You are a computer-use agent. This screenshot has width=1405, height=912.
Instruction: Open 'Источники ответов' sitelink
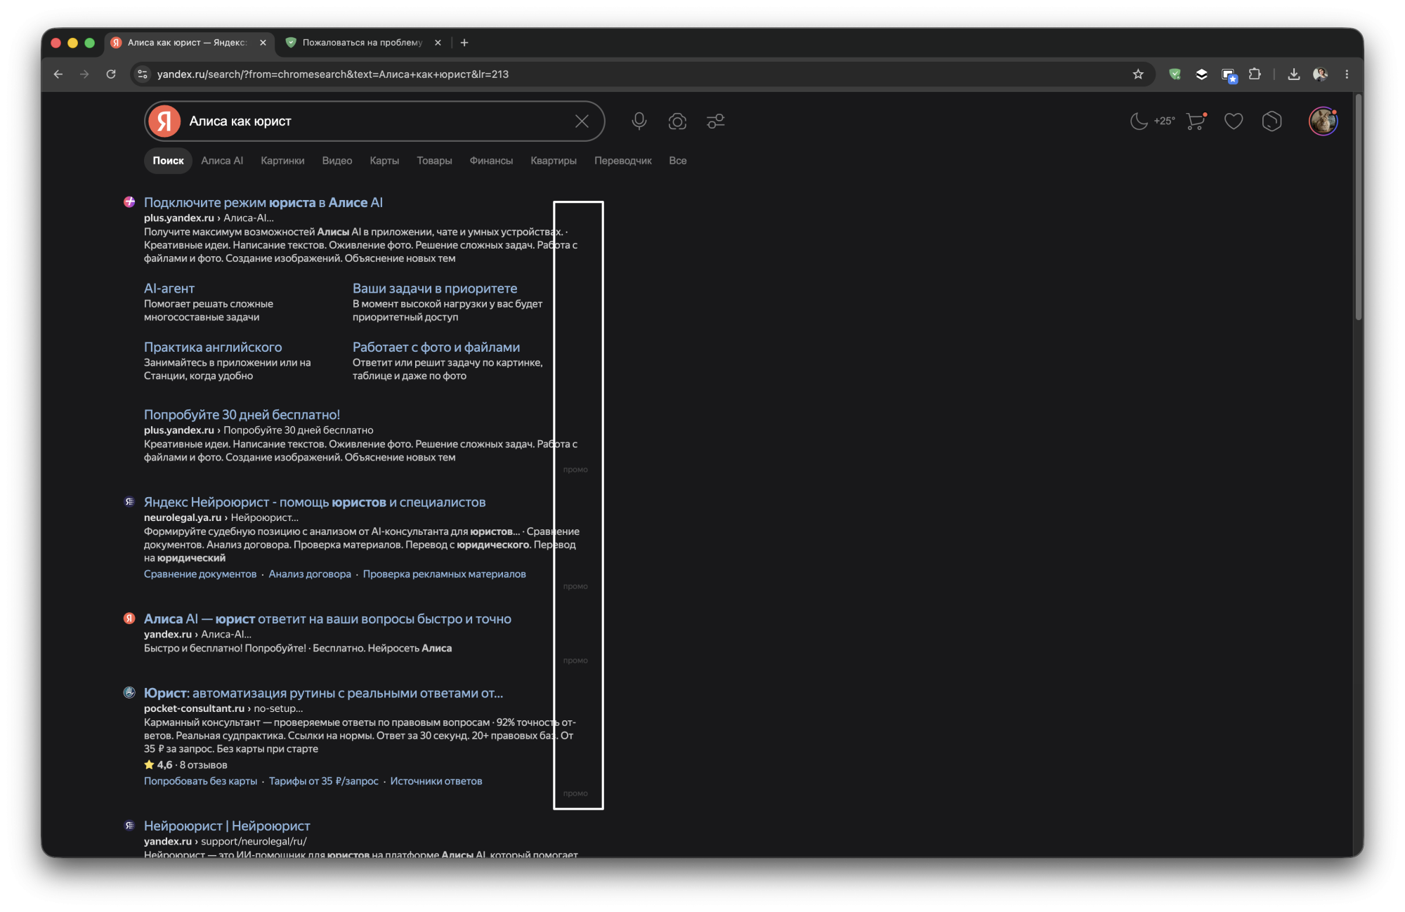click(x=436, y=781)
